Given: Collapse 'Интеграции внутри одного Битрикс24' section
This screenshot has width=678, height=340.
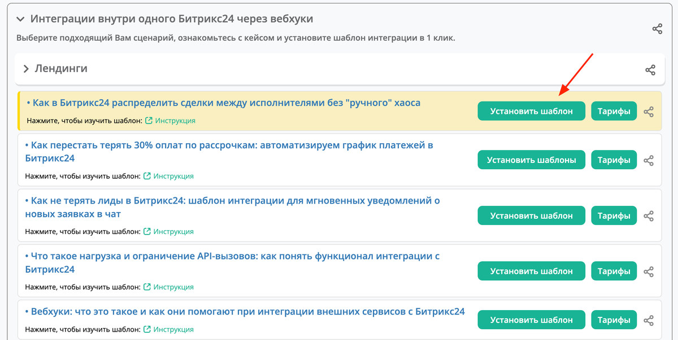Looking at the screenshot, I should pyautogui.click(x=21, y=19).
